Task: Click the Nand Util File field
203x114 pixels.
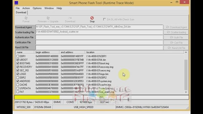Action: [x=99, y=47]
